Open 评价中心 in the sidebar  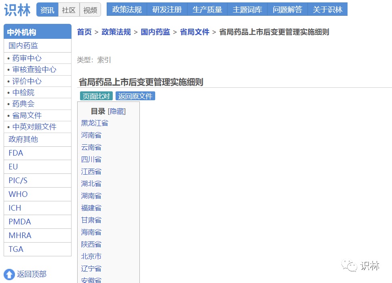tap(38, 81)
